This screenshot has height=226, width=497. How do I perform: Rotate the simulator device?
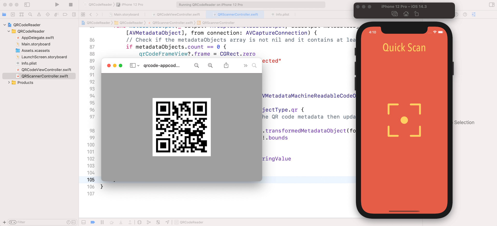416,14
